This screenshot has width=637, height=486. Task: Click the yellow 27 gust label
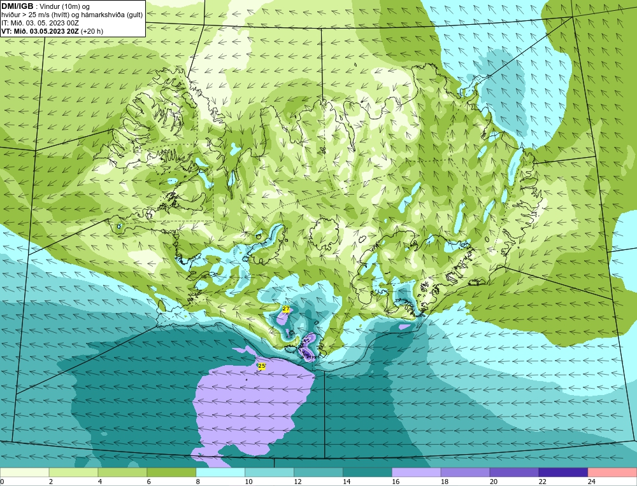286,309
